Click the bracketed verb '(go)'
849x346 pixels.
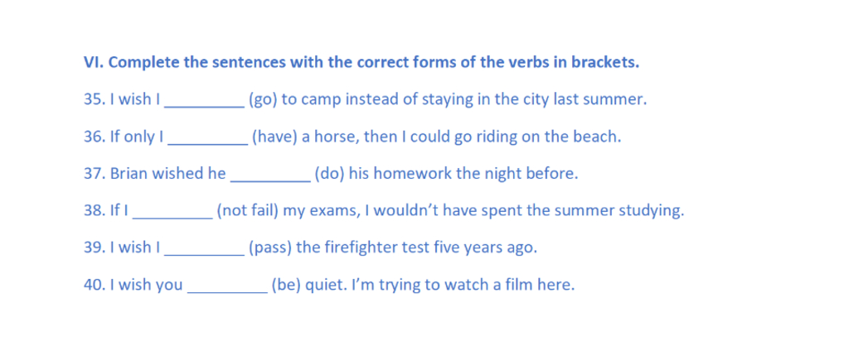tap(263, 100)
